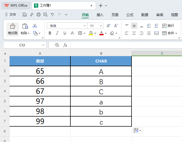Click Merge (合并) cells button

tap(168, 33)
